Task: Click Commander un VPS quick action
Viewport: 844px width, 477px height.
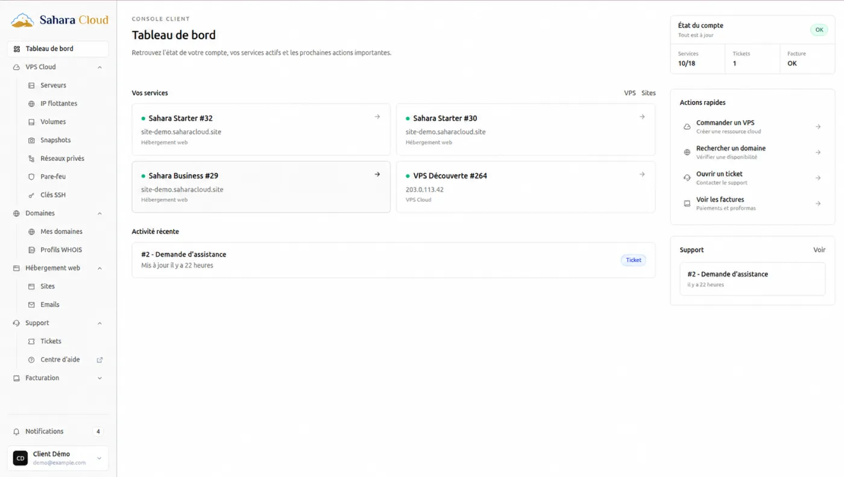Action: point(752,126)
